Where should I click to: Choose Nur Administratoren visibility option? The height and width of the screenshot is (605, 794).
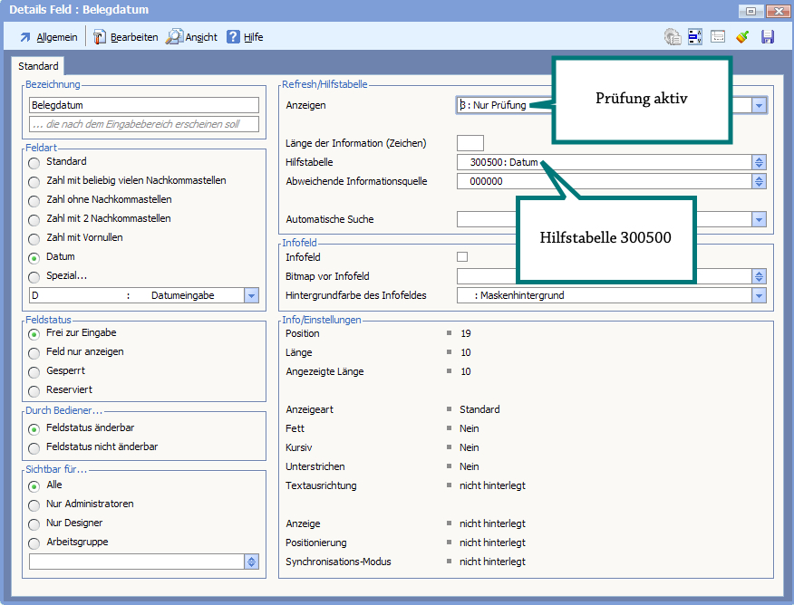point(34,504)
